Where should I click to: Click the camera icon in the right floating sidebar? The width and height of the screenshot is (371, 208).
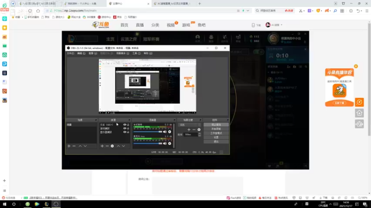pyautogui.click(x=359, y=124)
